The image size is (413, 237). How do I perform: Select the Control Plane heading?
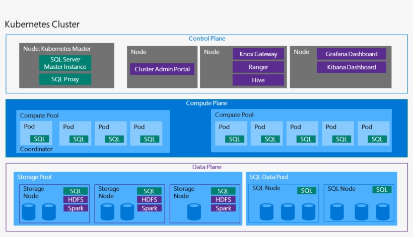(207, 39)
